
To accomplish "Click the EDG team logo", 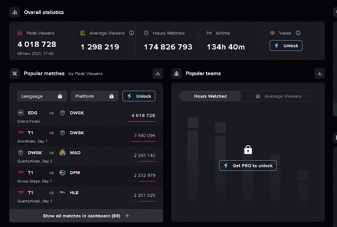I will click(x=20, y=112).
